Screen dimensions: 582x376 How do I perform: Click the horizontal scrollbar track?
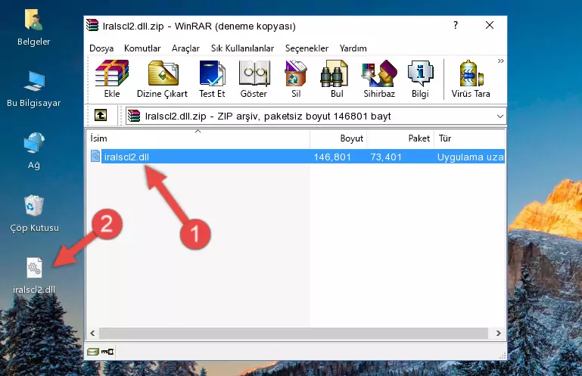coord(293,334)
